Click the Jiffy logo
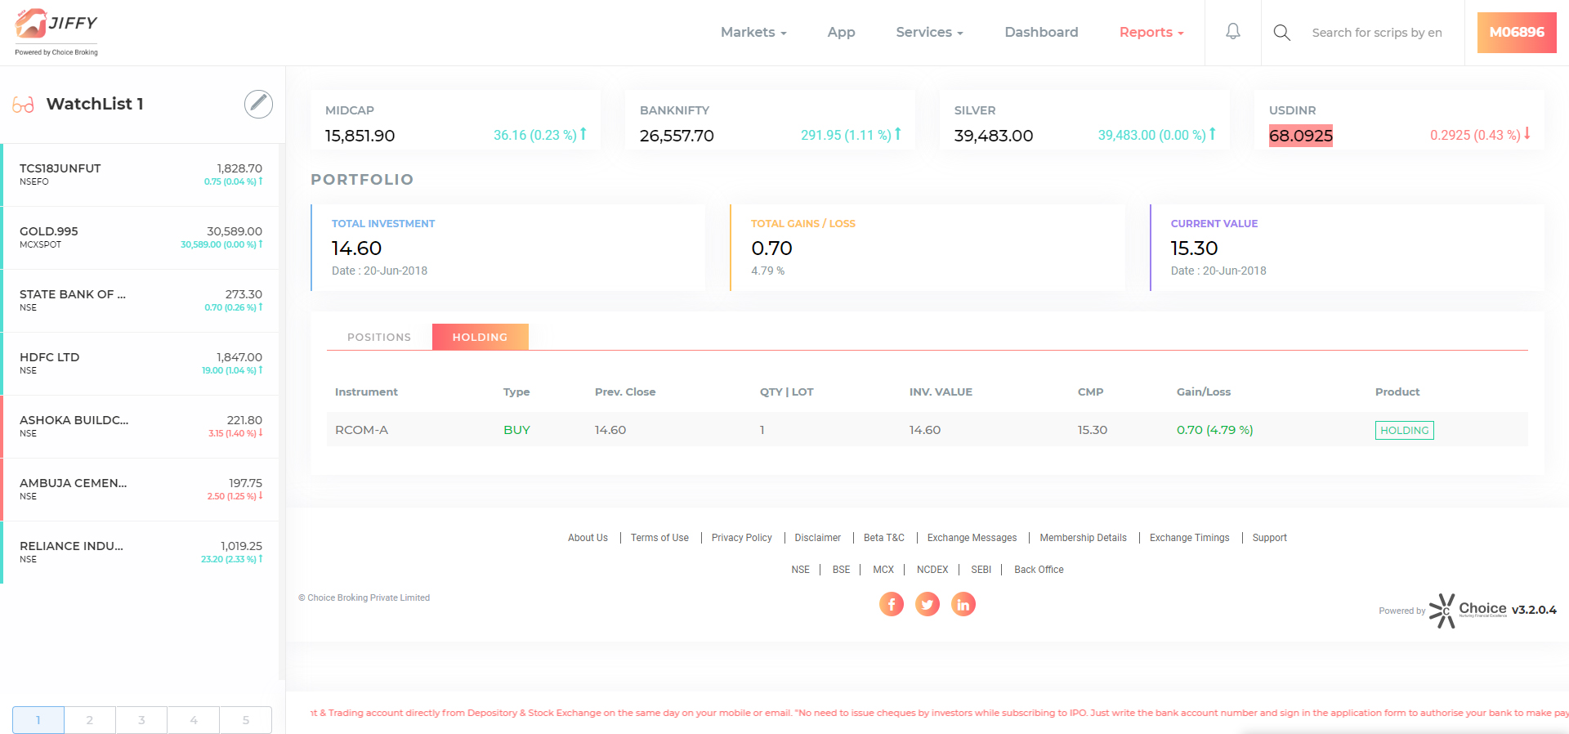 coord(56,32)
